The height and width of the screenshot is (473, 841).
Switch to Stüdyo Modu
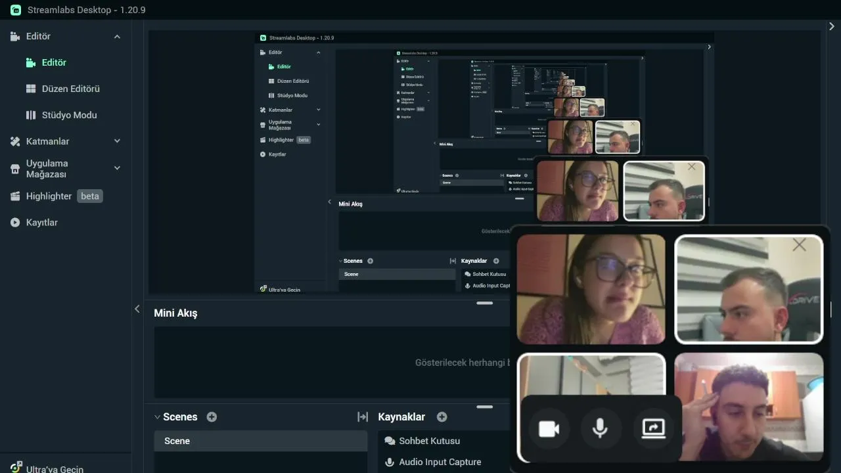69,115
